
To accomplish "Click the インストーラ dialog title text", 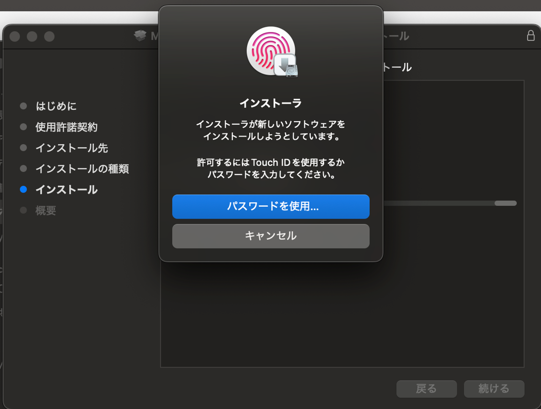I will pyautogui.click(x=271, y=103).
